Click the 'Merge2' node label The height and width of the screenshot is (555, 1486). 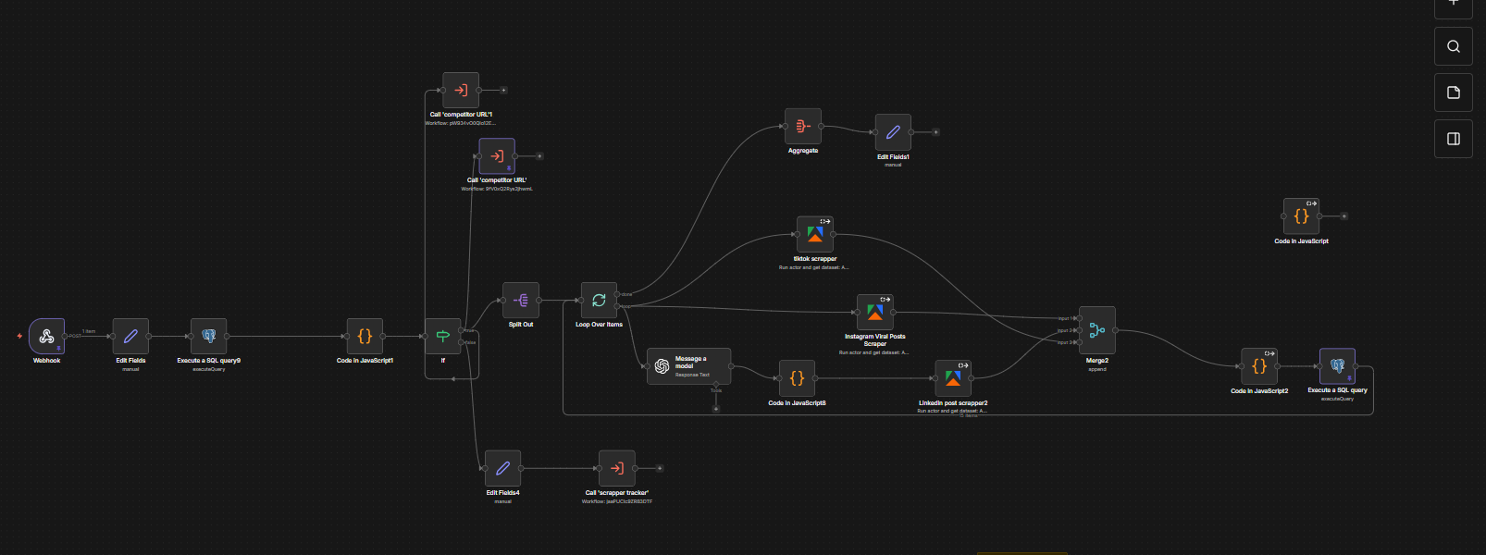pos(1097,361)
